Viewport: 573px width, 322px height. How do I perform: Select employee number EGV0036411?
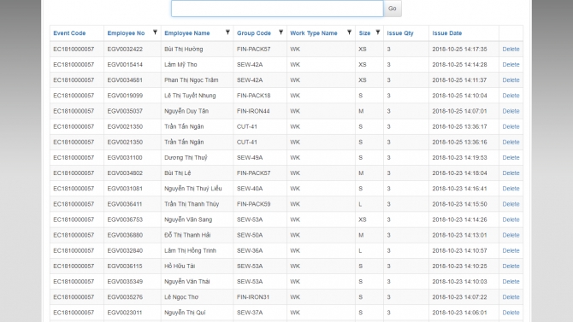click(x=125, y=204)
